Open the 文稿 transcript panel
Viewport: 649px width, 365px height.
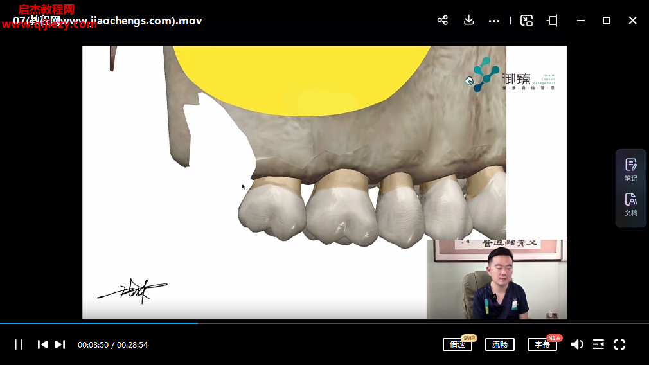[631, 204]
